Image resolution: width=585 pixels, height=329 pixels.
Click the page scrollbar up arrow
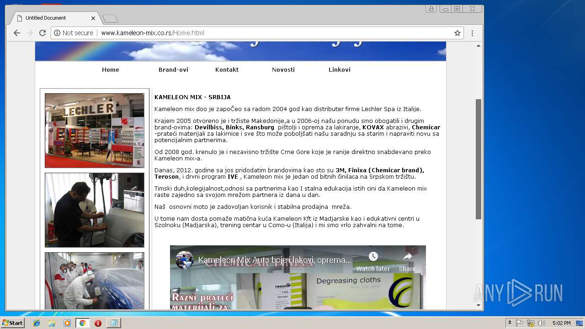click(479, 45)
